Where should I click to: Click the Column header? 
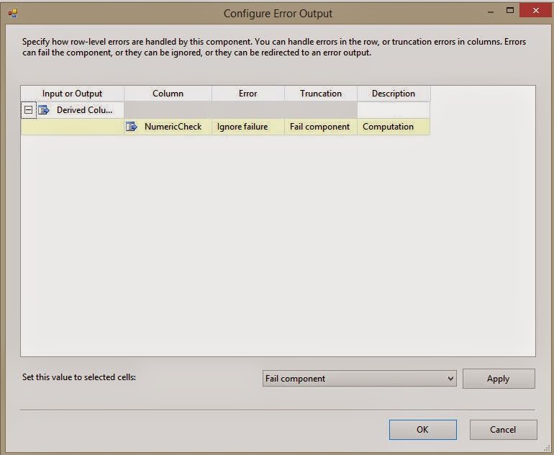coord(168,94)
